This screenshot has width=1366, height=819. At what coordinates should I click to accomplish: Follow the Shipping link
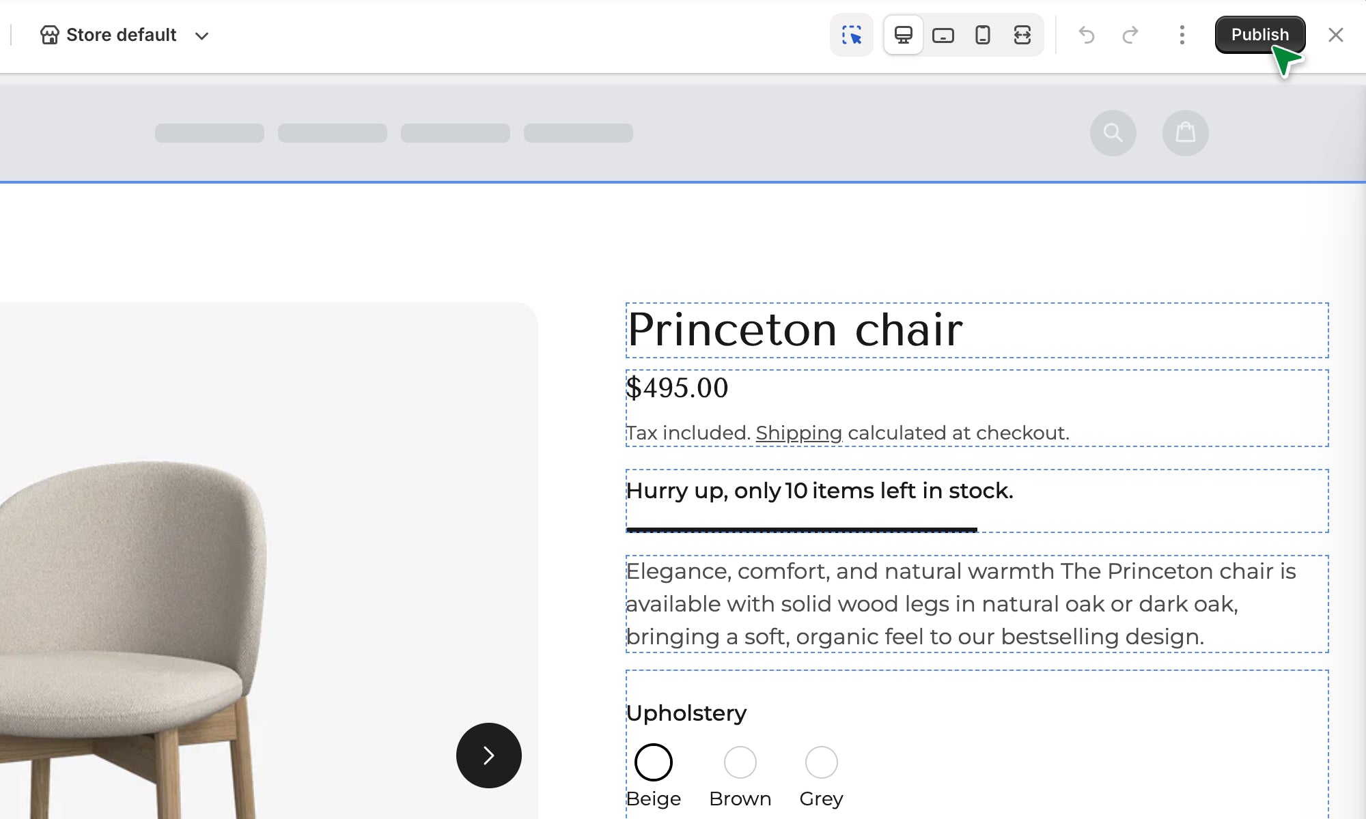[799, 433]
